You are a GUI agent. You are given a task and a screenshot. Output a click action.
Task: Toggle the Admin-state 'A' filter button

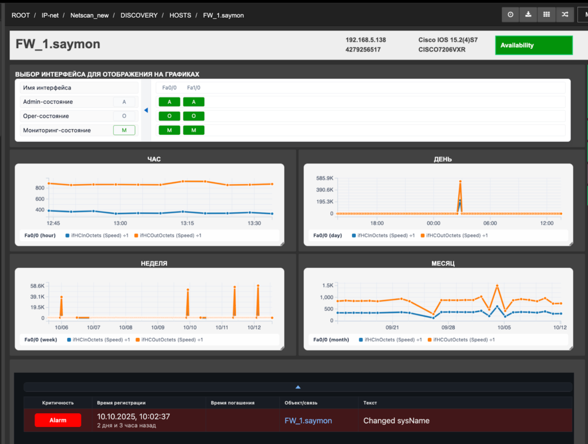point(124,102)
